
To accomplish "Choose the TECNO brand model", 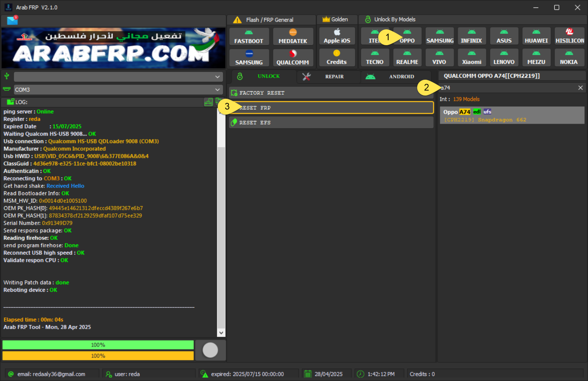I will pos(375,57).
